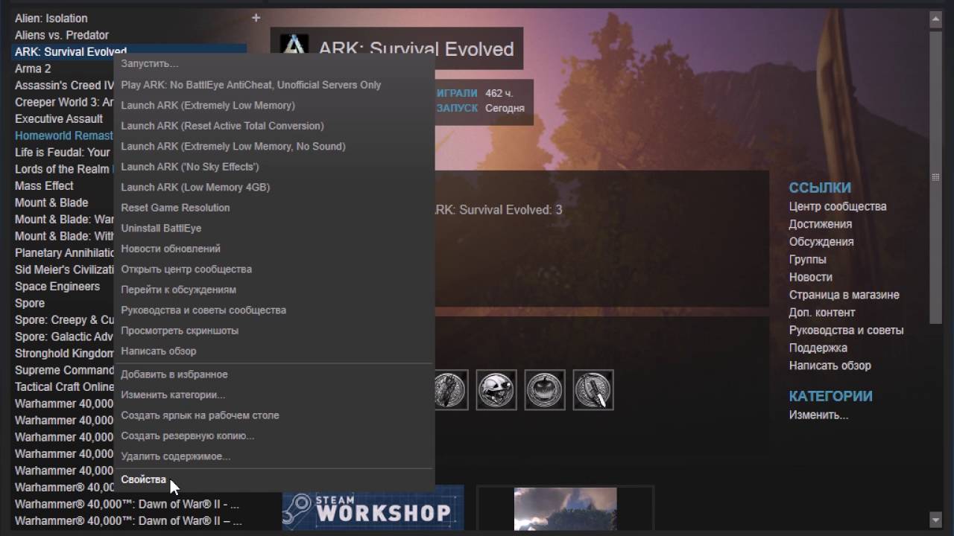Click Uninstall BattlEye menu entry
954x536 pixels.
[x=161, y=228]
